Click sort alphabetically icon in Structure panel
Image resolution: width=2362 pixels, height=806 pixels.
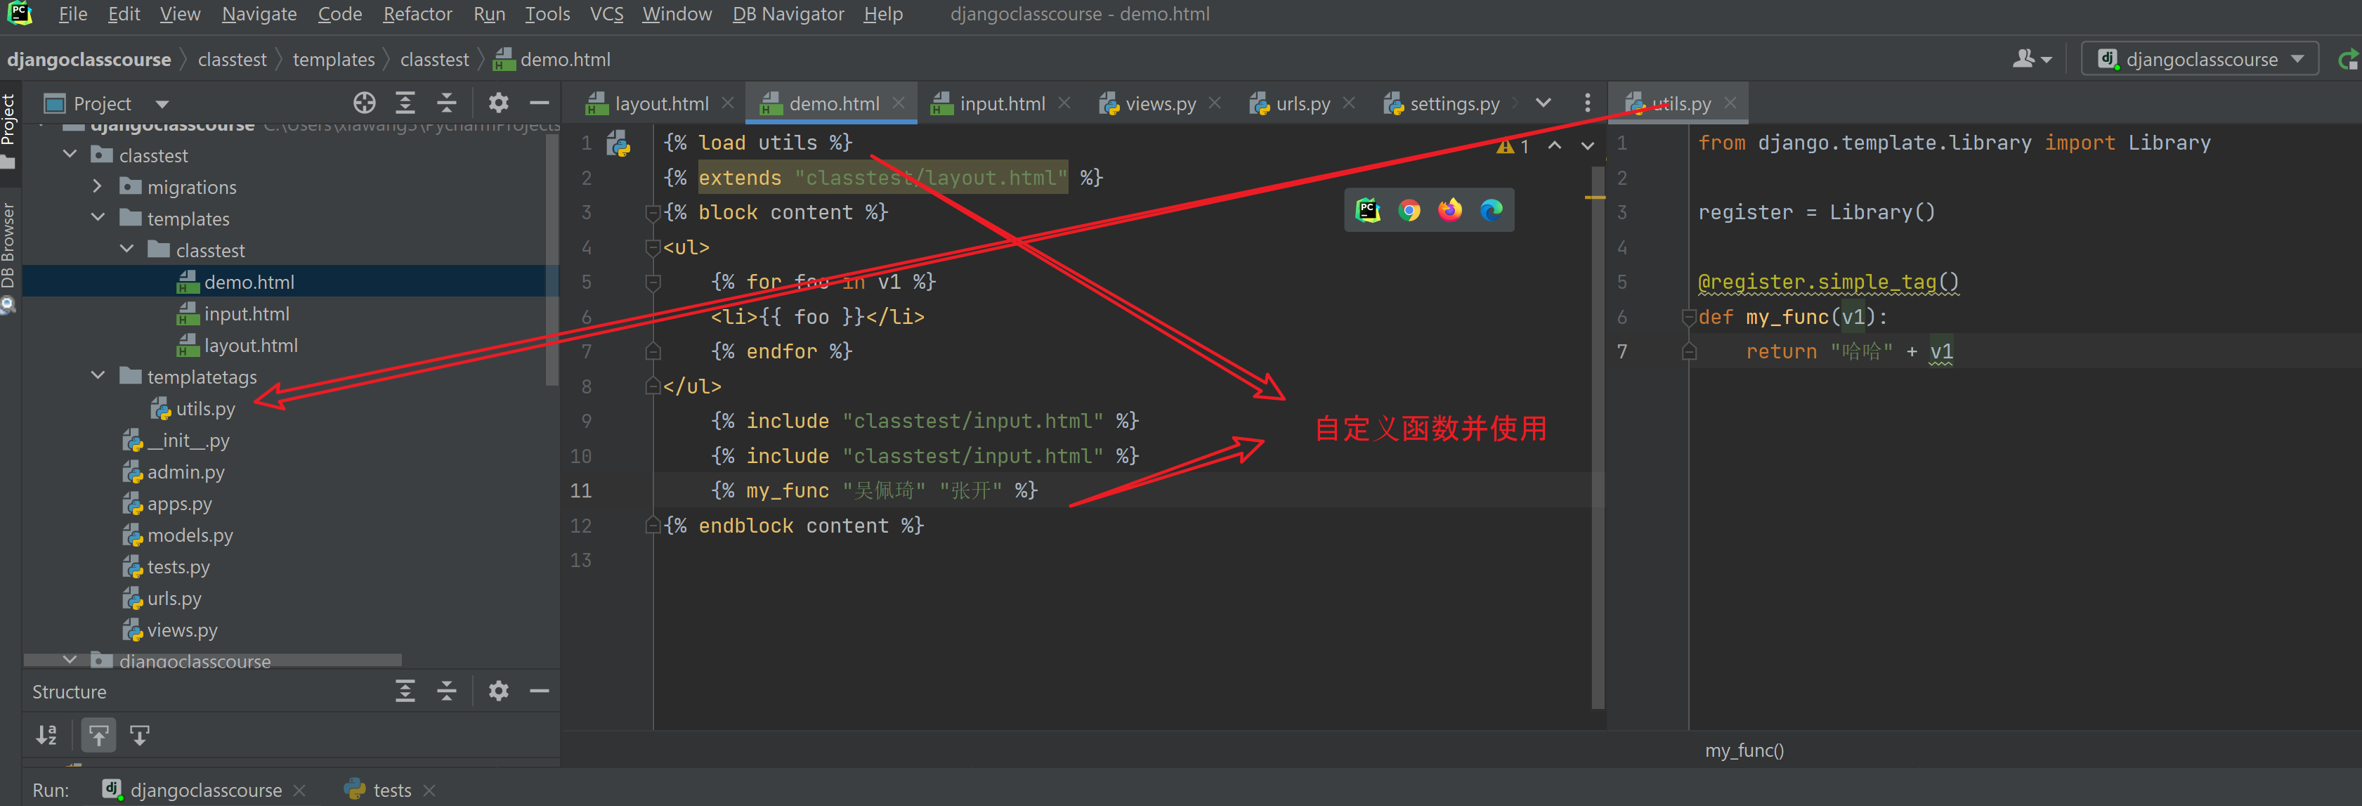coord(47,736)
